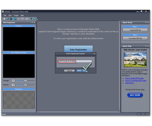Click the Step 1 header label

[x=135, y=27]
